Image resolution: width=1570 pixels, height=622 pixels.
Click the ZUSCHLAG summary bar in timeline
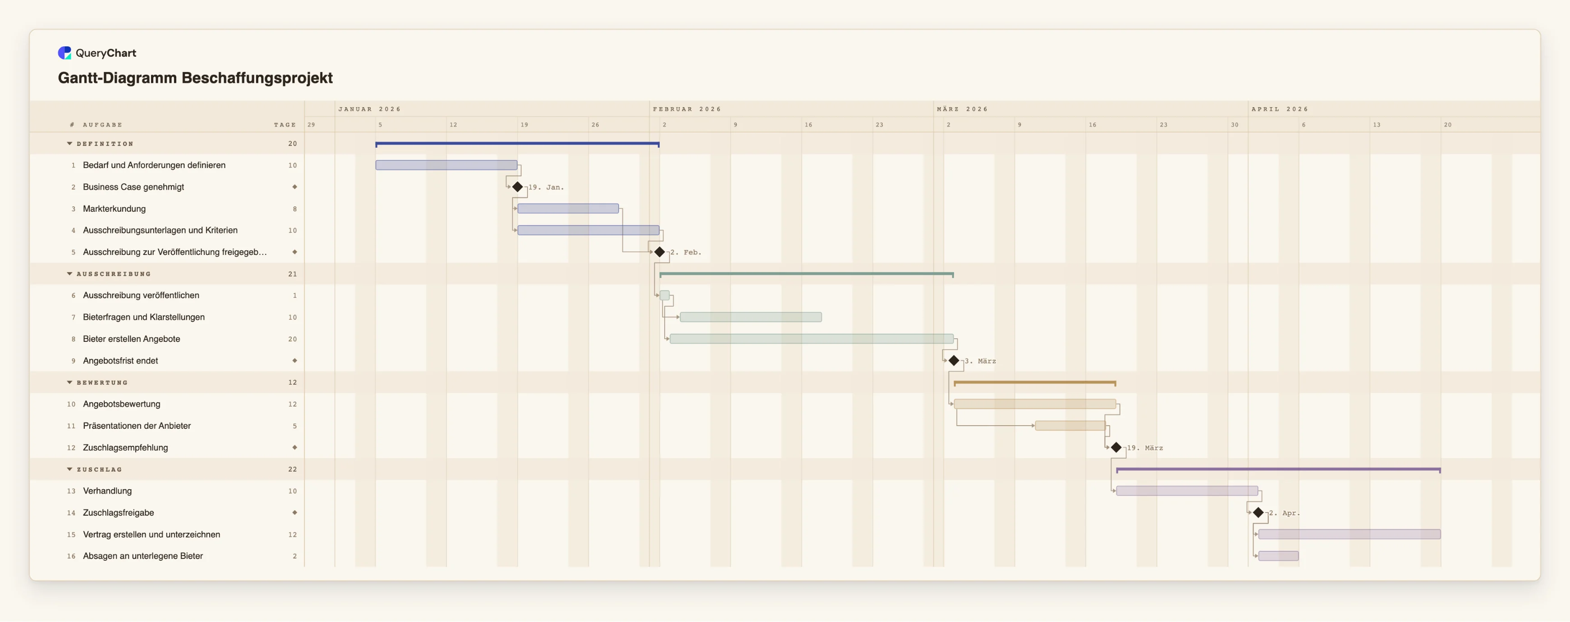[1278, 469]
